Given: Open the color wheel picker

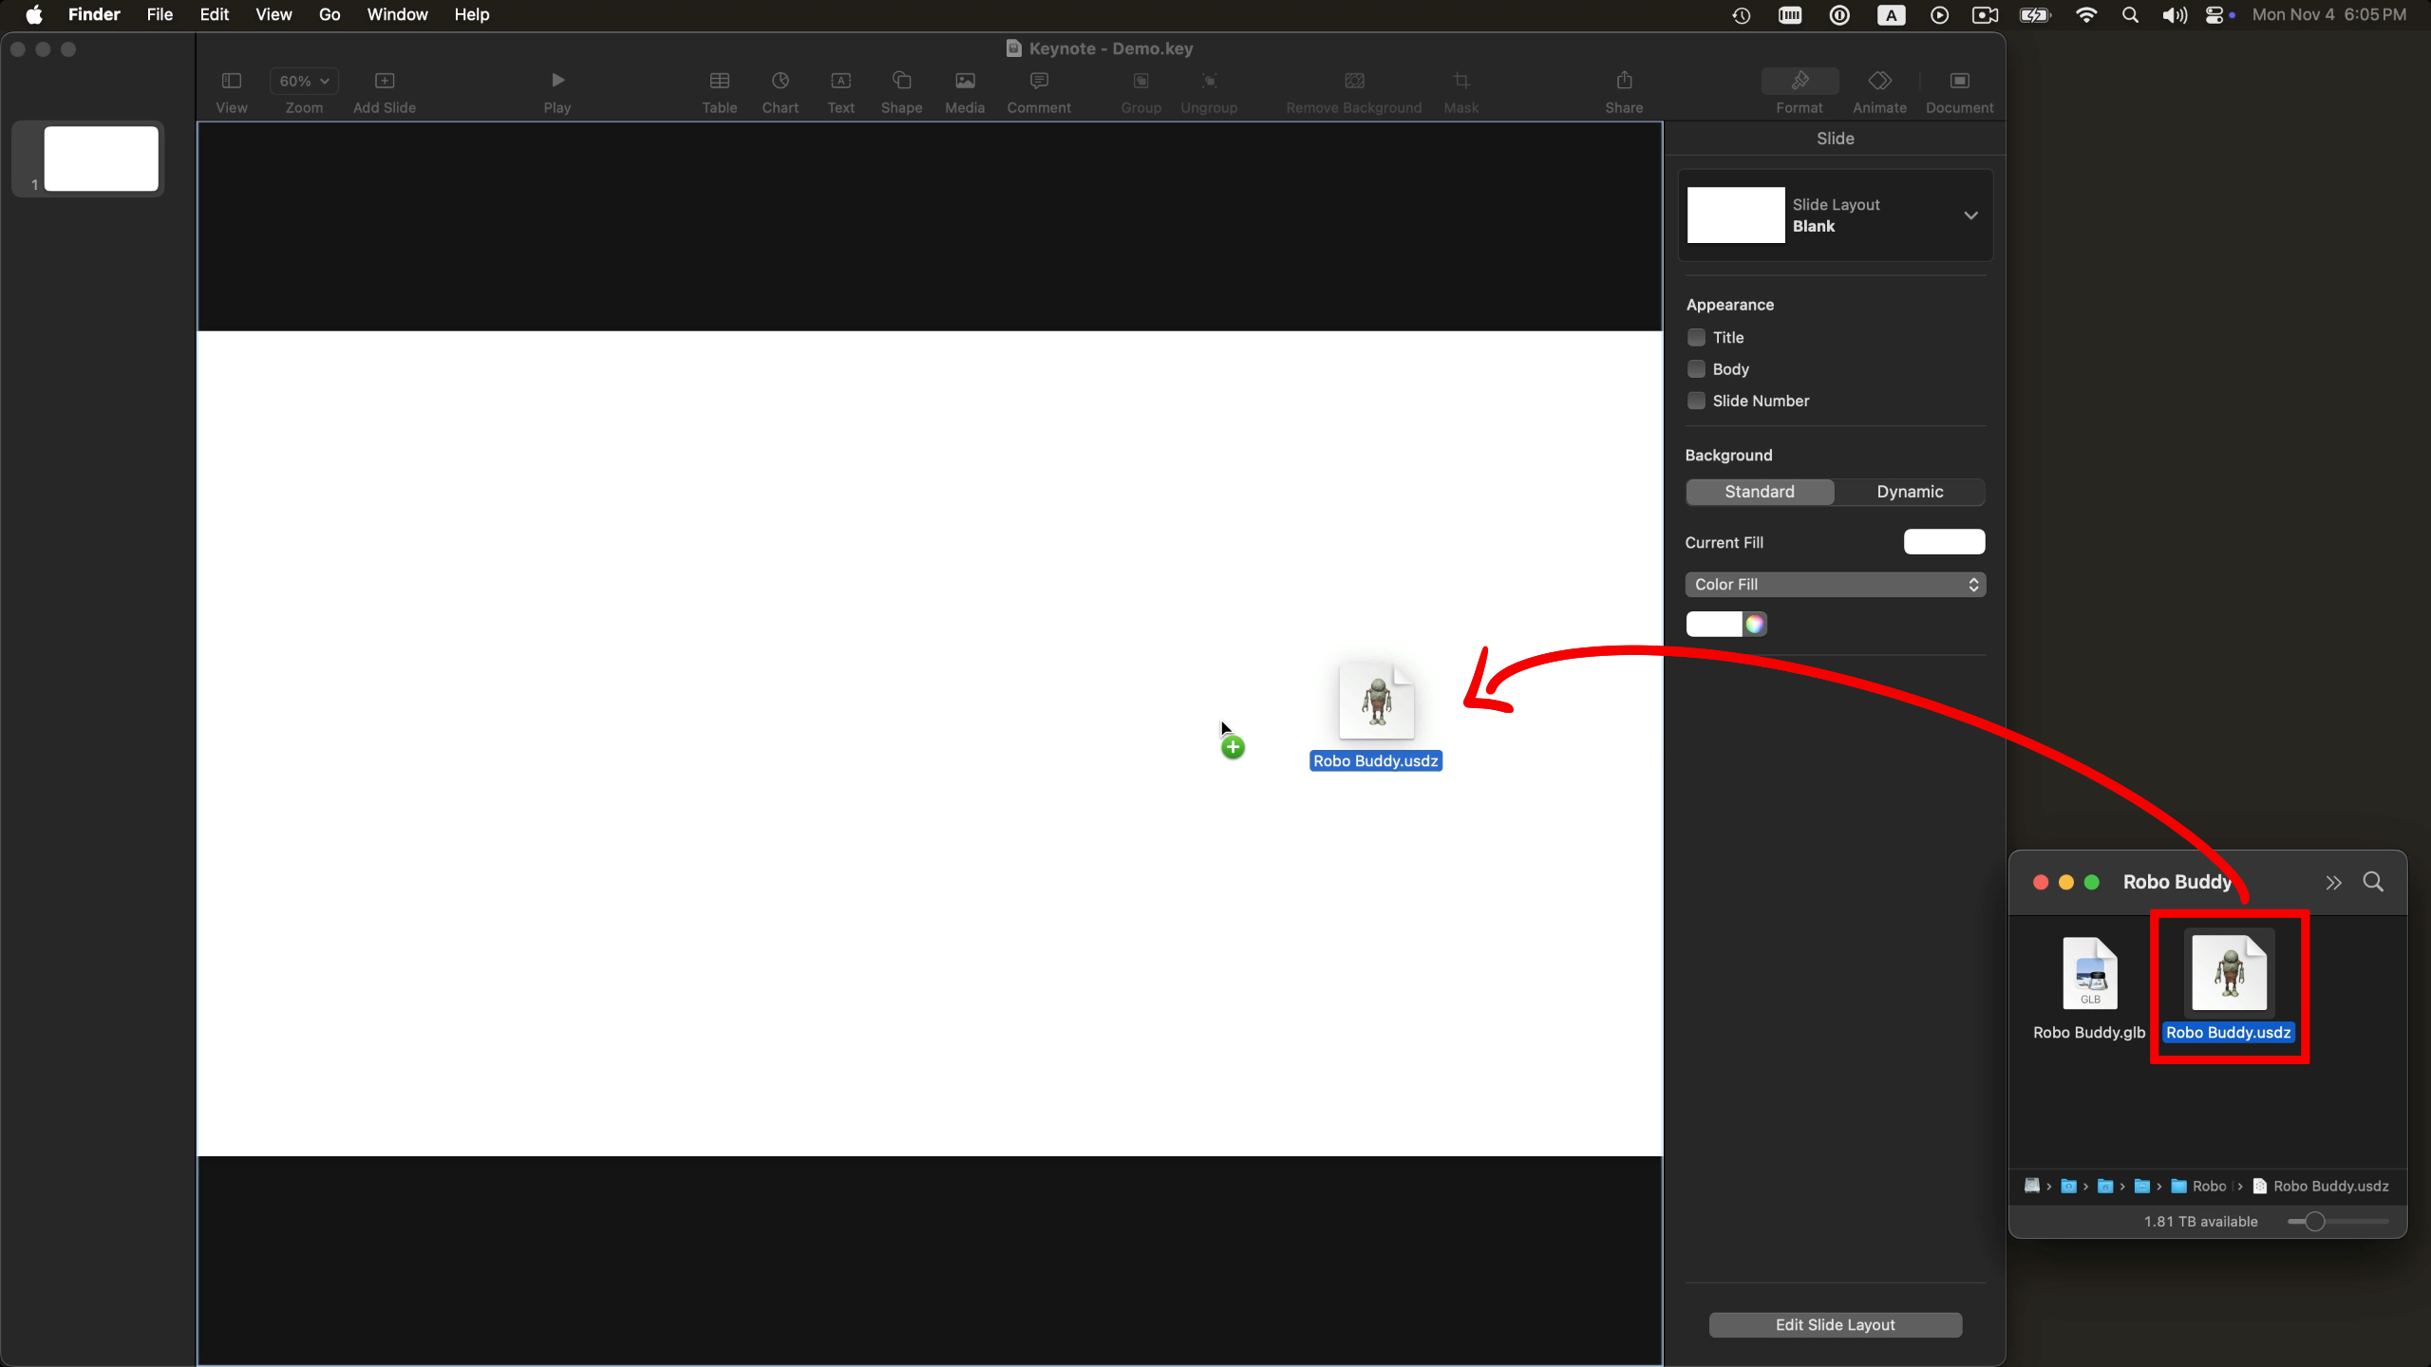Looking at the screenshot, I should pos(1754,624).
